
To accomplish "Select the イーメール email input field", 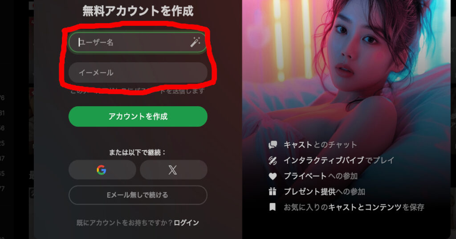I will click(x=138, y=72).
